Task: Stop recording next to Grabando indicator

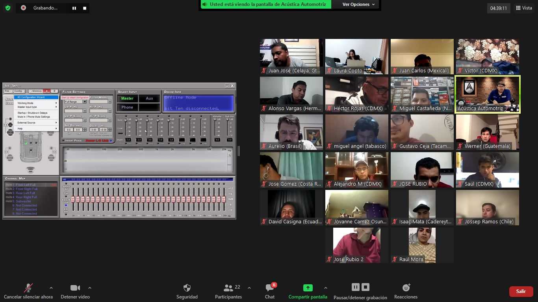Action: pos(84,8)
